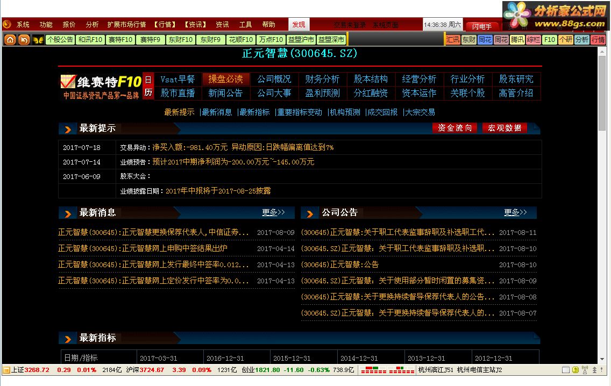Screen dimensions: 611x386
Task: Open the 公司概况 section
Action: [x=274, y=79]
